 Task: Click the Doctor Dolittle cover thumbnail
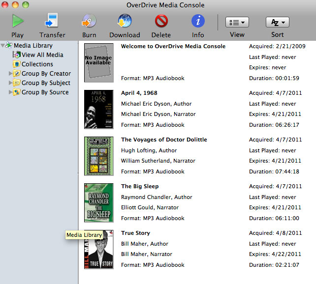[x=99, y=156]
